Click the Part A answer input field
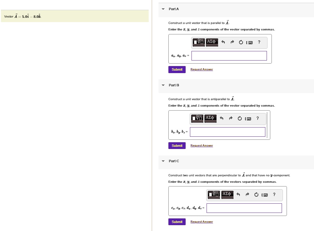Image resolution: width=314 pixels, height=231 pixels. (229, 56)
